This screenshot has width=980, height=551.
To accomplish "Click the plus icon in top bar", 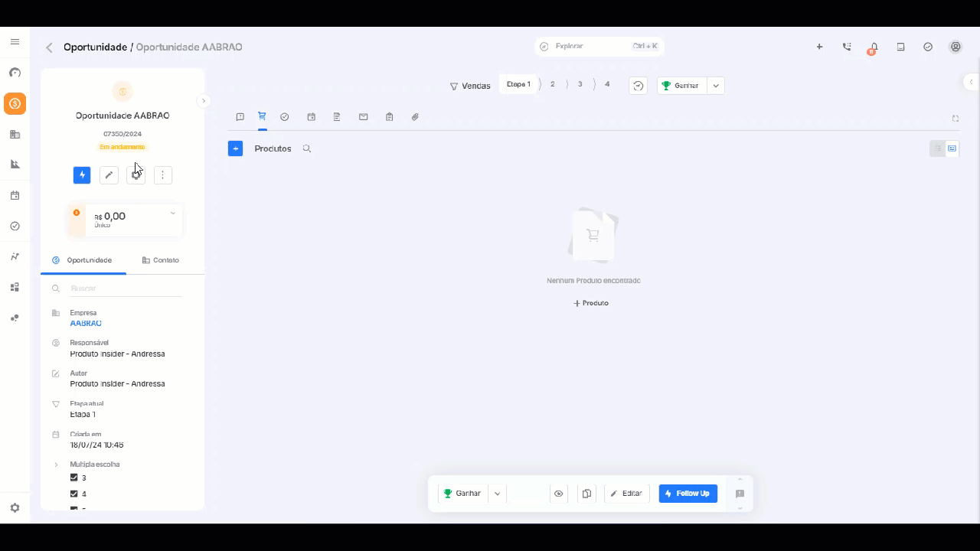I will click(819, 47).
